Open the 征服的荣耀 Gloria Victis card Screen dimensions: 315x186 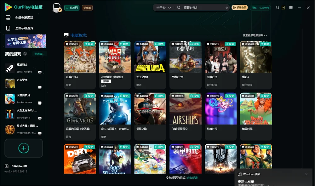[x=80, y=117]
